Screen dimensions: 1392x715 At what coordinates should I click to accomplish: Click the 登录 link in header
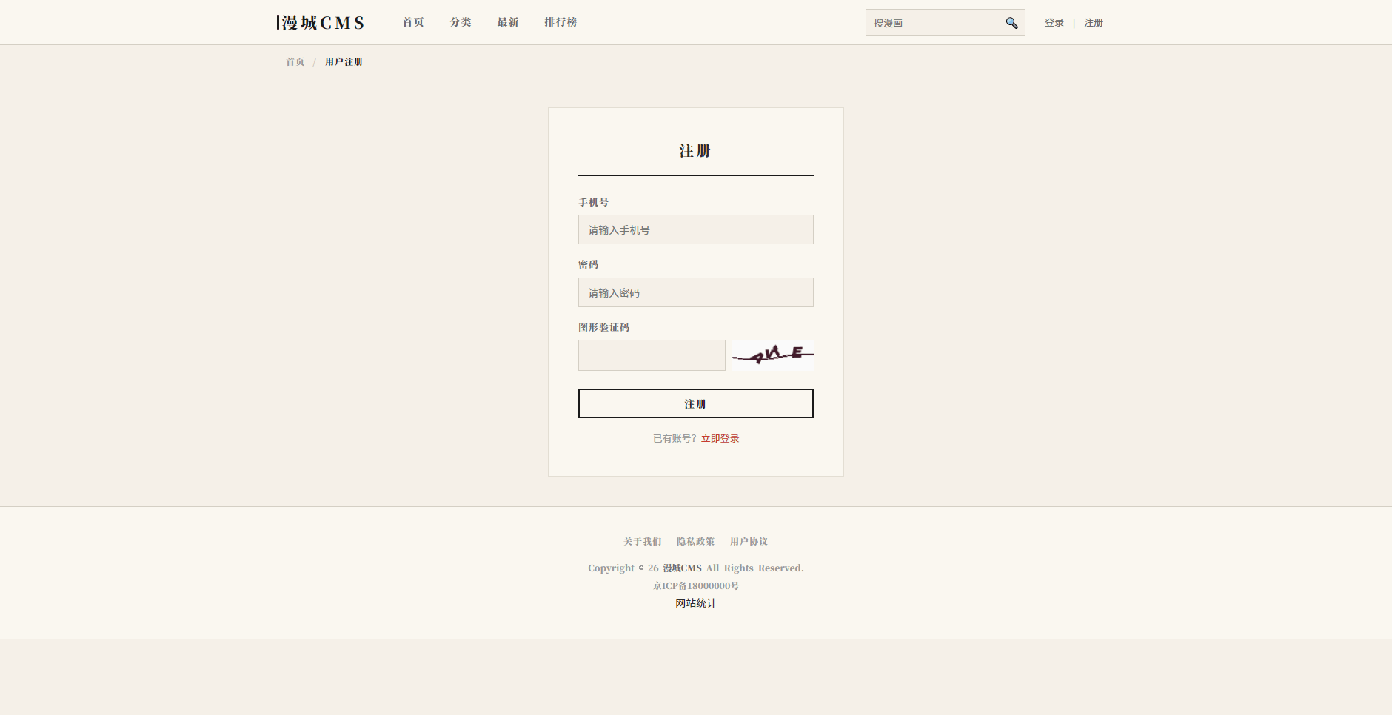coord(1054,23)
